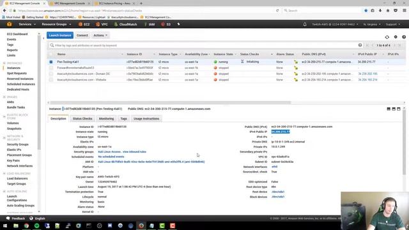Image resolution: width=409 pixels, height=230 pixels.
Task: Collapse the NETWORK & SECURITY sidebar section
Action: coord(4,138)
